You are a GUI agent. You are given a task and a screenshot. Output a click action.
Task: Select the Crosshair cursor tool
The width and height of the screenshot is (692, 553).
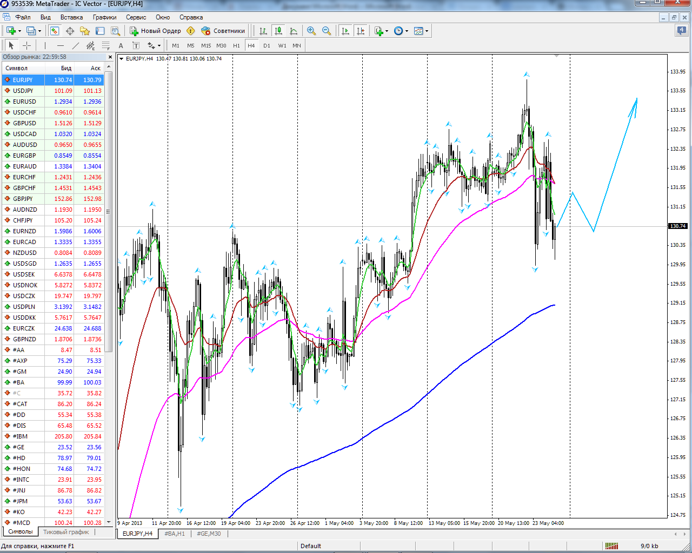pyautogui.click(x=26, y=45)
